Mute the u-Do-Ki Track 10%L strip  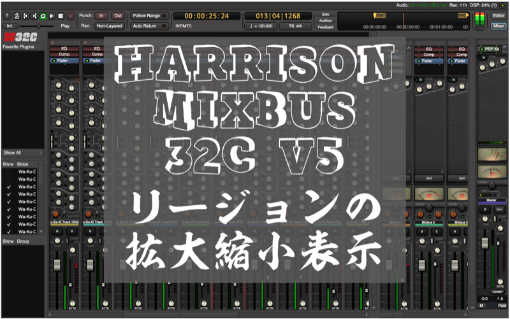(57, 231)
